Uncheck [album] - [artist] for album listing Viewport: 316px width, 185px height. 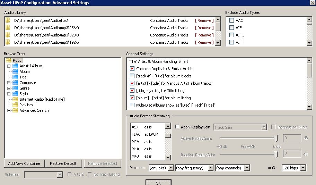click(132, 98)
